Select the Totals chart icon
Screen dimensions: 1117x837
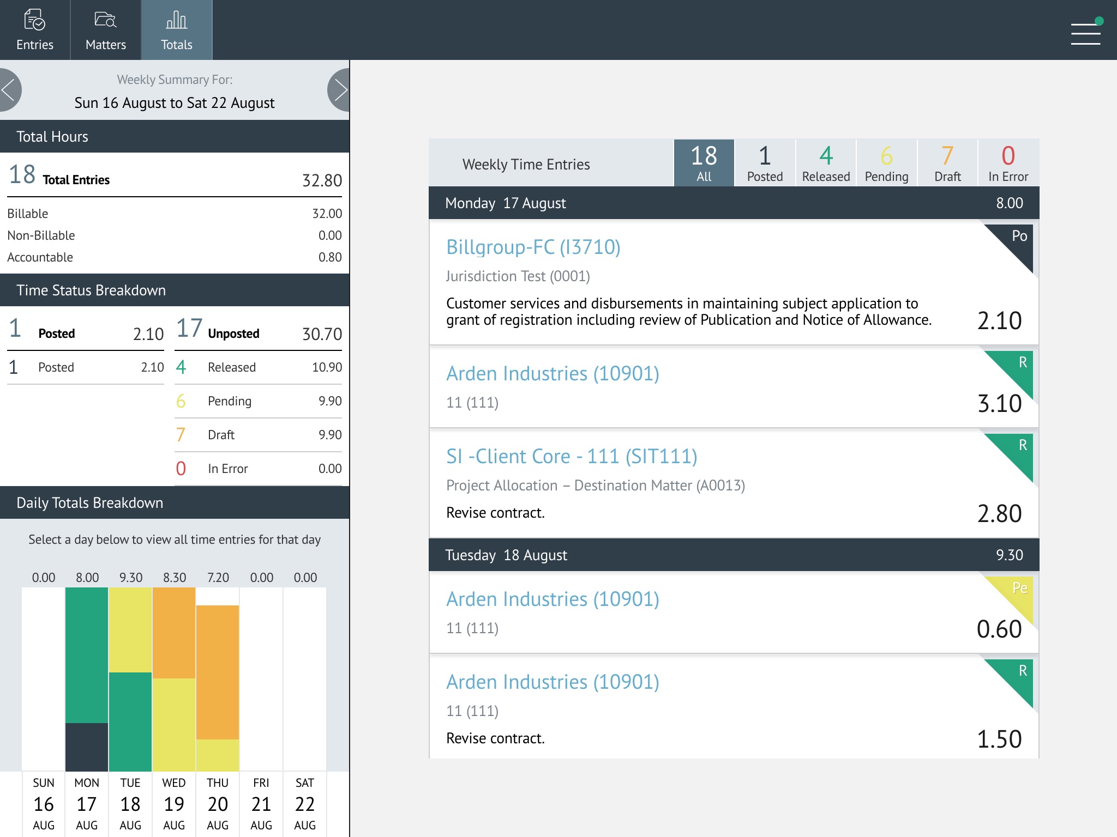point(176,20)
